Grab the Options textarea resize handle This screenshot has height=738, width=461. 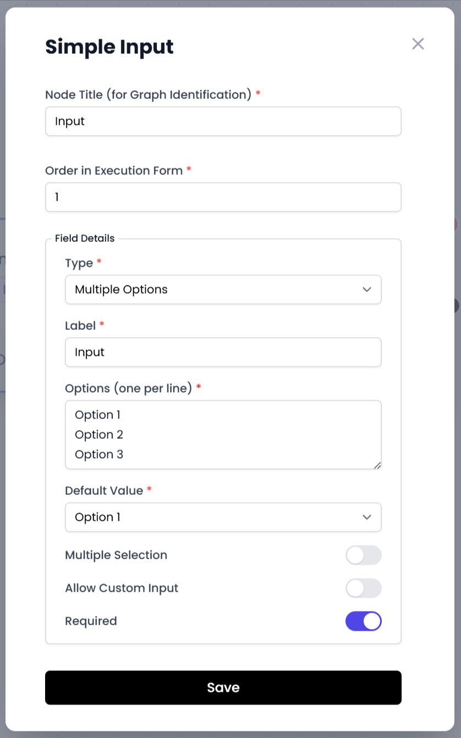coord(377,465)
